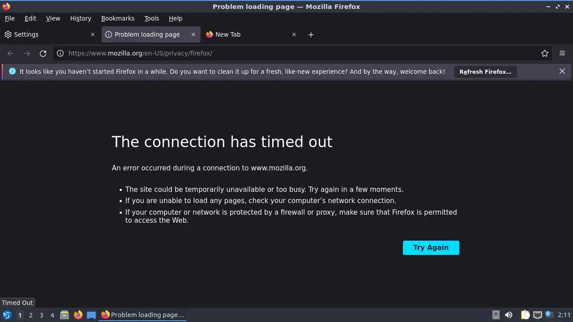Screen dimensions: 573x322
Task: Open the File menu
Action: coord(9,18)
